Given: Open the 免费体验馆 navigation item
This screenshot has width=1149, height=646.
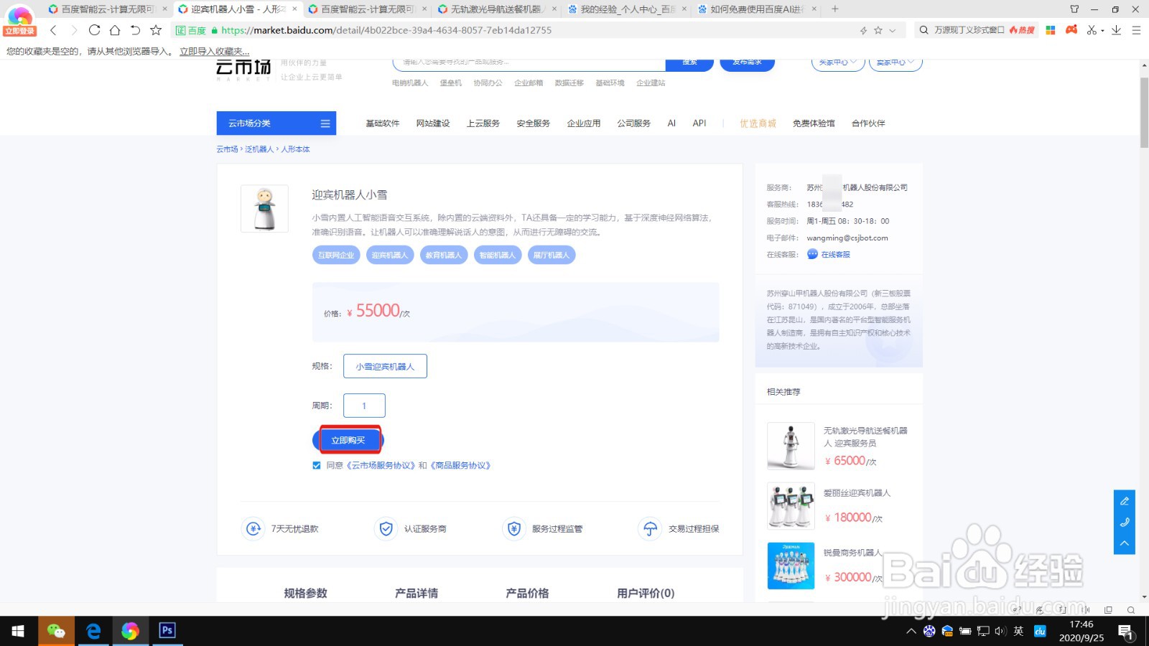Looking at the screenshot, I should point(814,123).
